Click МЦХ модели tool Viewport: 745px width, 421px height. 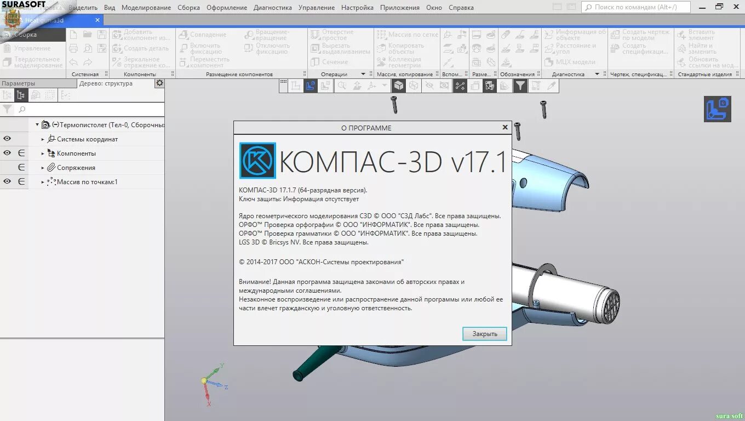(x=570, y=62)
